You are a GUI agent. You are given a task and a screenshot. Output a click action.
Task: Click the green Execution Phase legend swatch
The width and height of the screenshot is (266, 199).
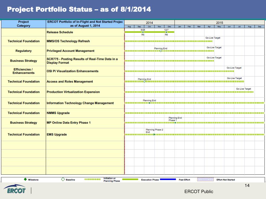(130, 179)
